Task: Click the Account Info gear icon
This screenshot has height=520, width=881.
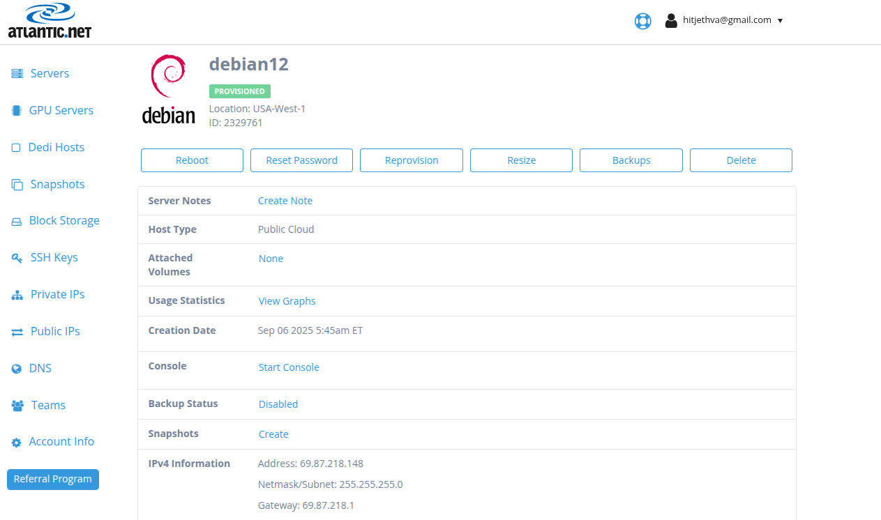Action: [17, 443]
